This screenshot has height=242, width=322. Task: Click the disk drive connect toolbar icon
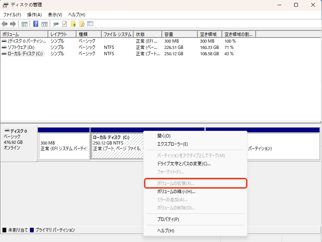(x=56, y=24)
